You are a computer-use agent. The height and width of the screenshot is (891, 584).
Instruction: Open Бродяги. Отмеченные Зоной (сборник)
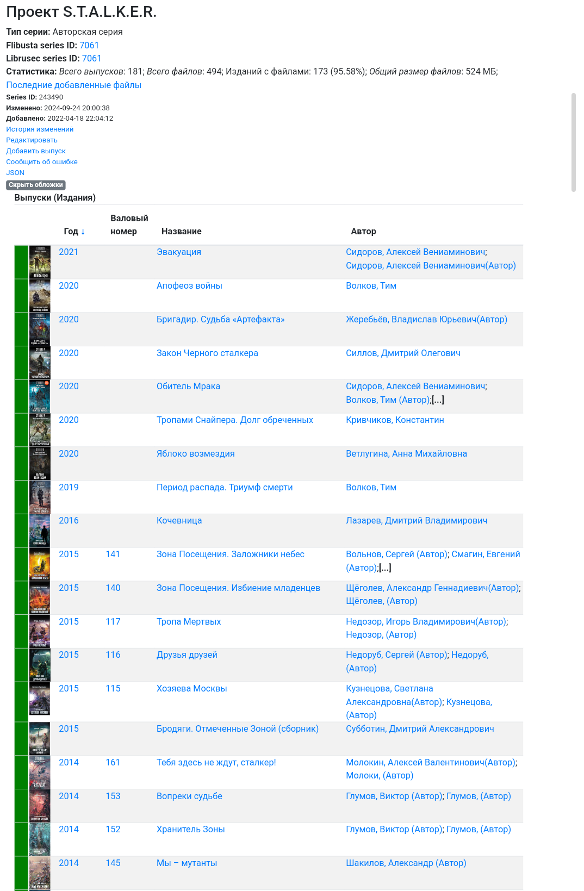click(x=238, y=729)
